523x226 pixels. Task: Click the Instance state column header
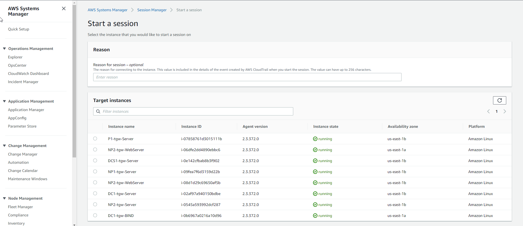point(326,126)
